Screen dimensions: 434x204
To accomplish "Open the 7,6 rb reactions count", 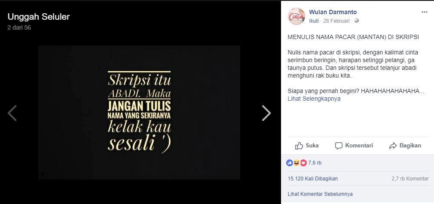I will (x=315, y=163).
